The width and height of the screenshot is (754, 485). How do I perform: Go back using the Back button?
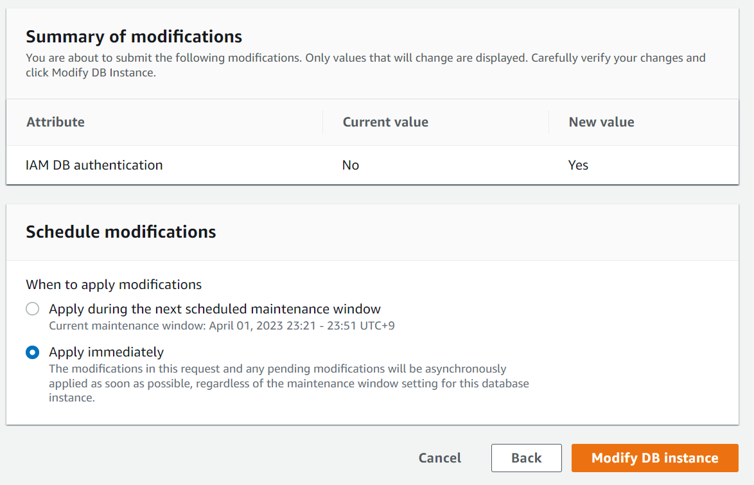pos(526,458)
